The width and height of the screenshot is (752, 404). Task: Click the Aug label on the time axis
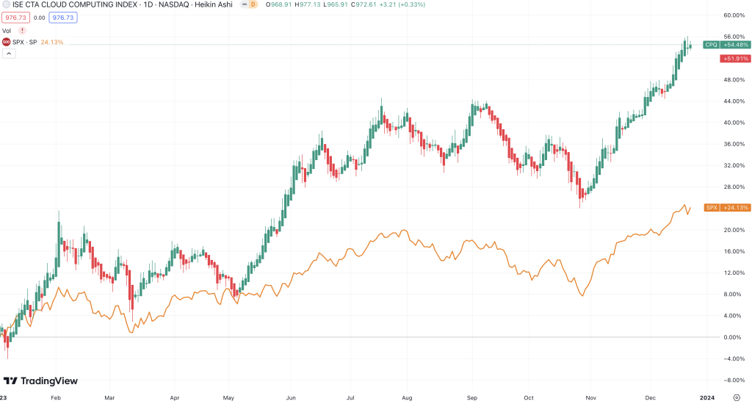[407, 398]
